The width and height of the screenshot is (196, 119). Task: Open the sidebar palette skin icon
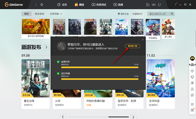tap(192, 95)
